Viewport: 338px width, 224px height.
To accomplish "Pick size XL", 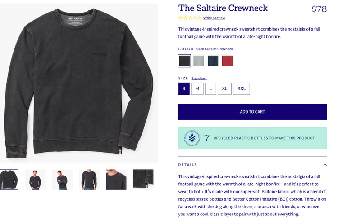I will coord(224,88).
